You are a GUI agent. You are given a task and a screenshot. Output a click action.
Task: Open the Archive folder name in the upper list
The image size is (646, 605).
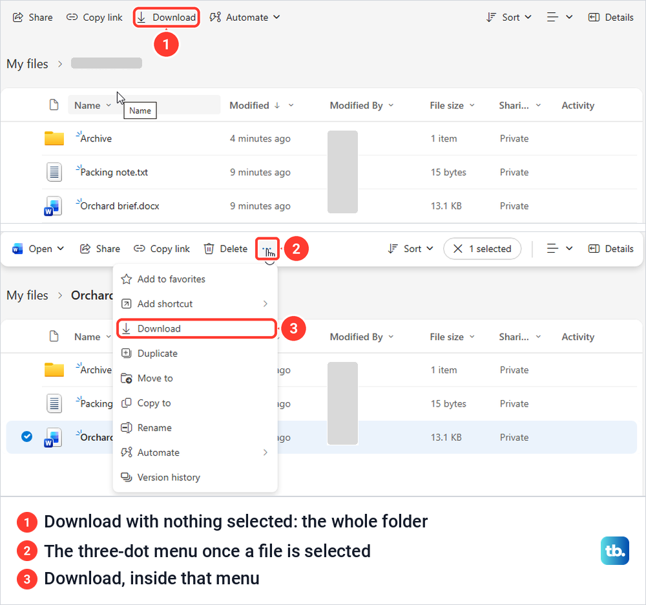[x=96, y=138]
